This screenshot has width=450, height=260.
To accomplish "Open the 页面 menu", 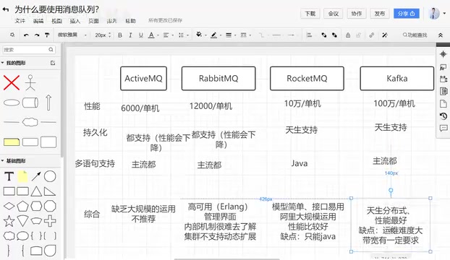I will [93, 21].
